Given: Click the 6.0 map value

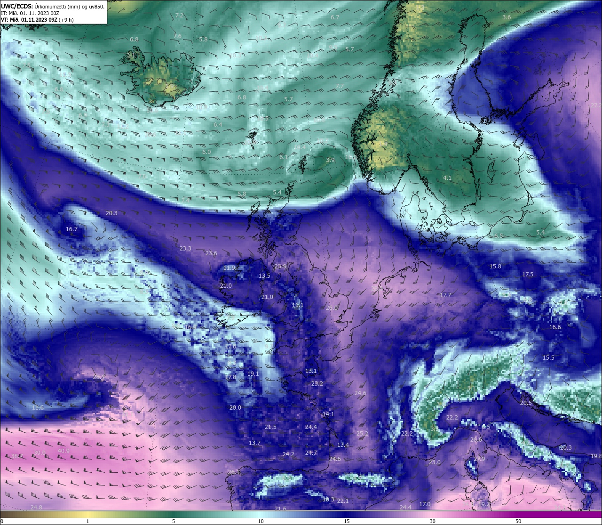Looking at the screenshot, I should pyautogui.click(x=206, y=152).
